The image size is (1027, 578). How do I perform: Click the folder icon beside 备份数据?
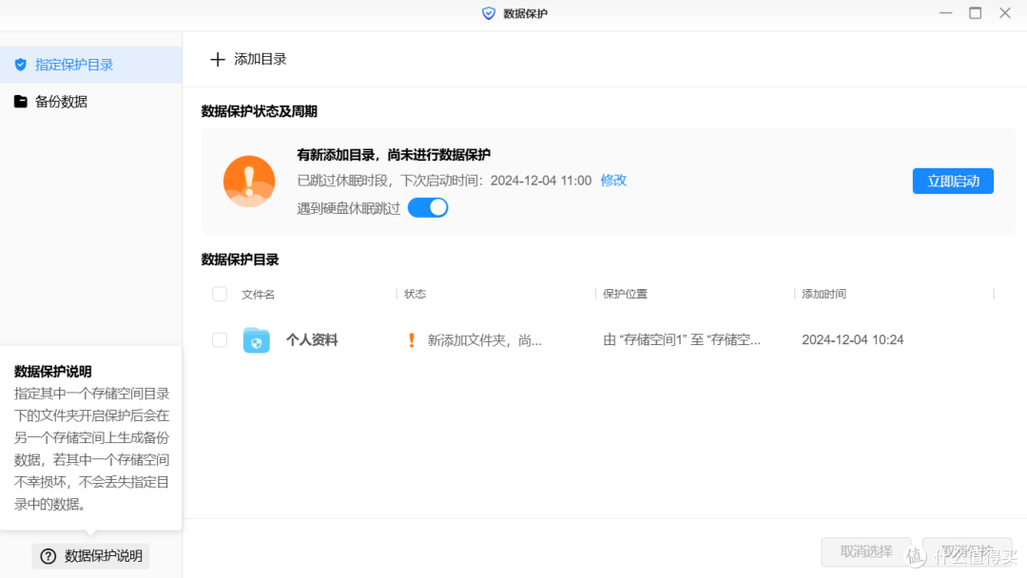pos(20,102)
